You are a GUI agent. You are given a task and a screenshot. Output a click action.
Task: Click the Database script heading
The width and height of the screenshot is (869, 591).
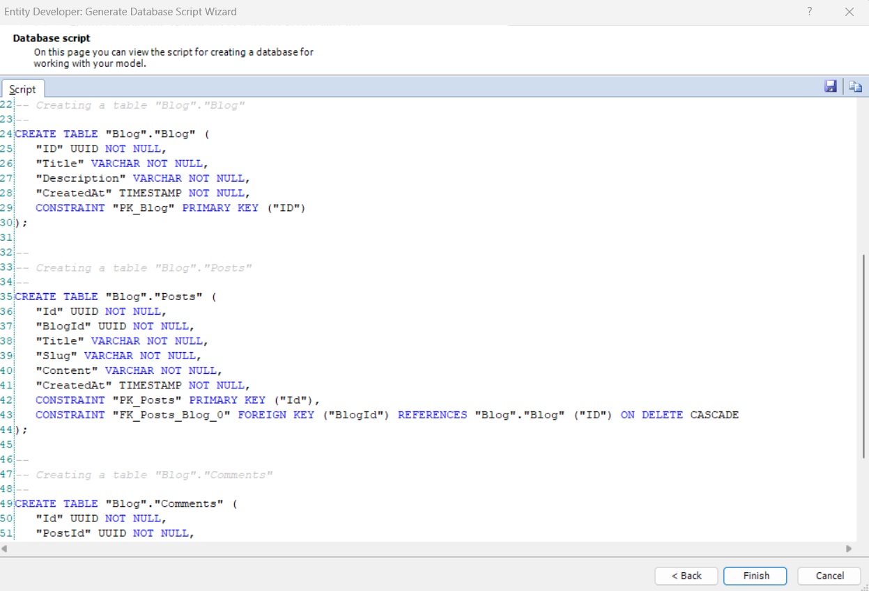click(x=52, y=38)
